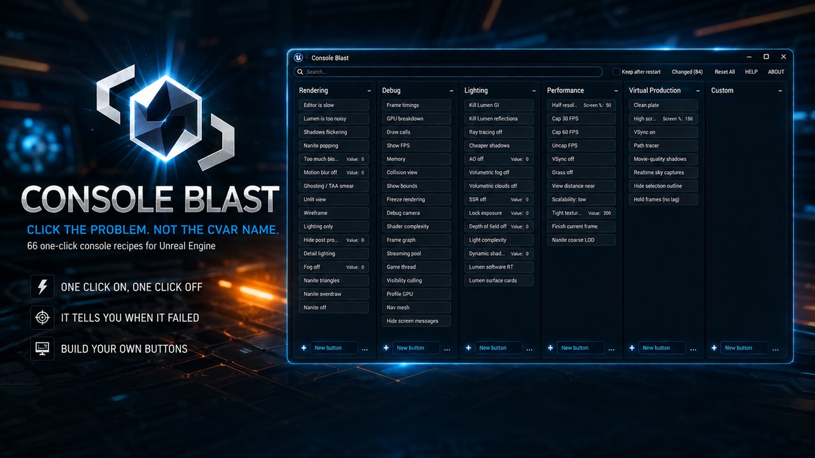The width and height of the screenshot is (815, 458).
Task: Add new button plus icon in Virtual Production column
Action: point(632,348)
